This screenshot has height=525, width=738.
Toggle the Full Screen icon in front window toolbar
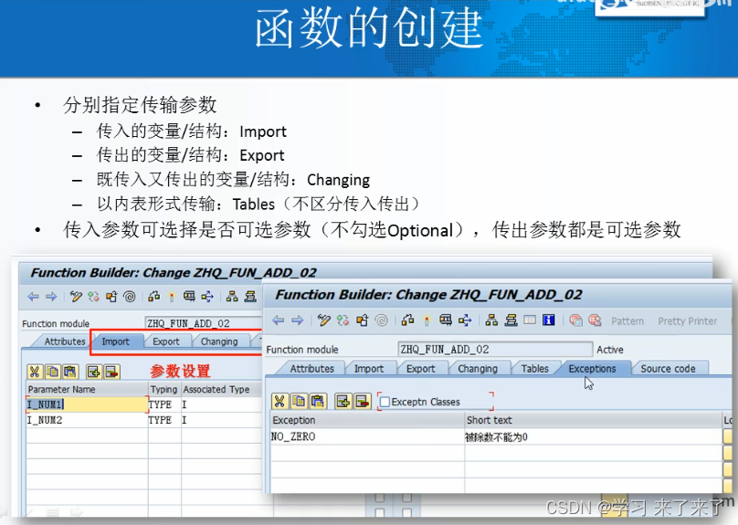coord(530,320)
